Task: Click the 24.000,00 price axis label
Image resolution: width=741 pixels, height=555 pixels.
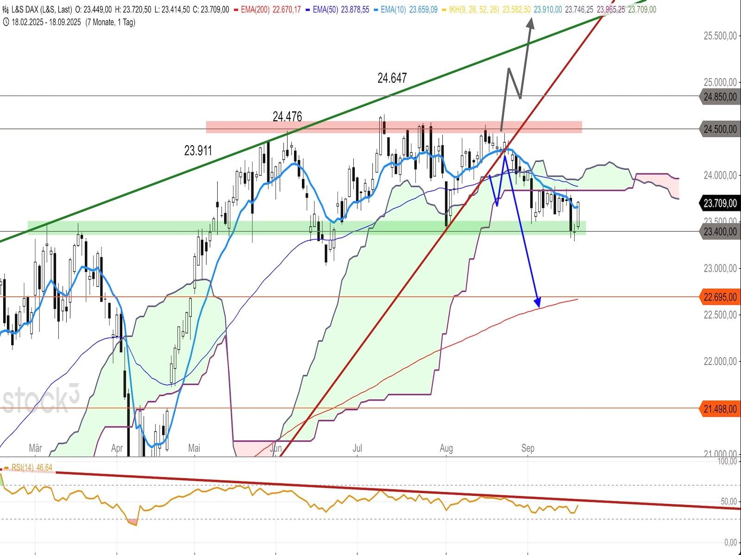Action: pos(720,176)
